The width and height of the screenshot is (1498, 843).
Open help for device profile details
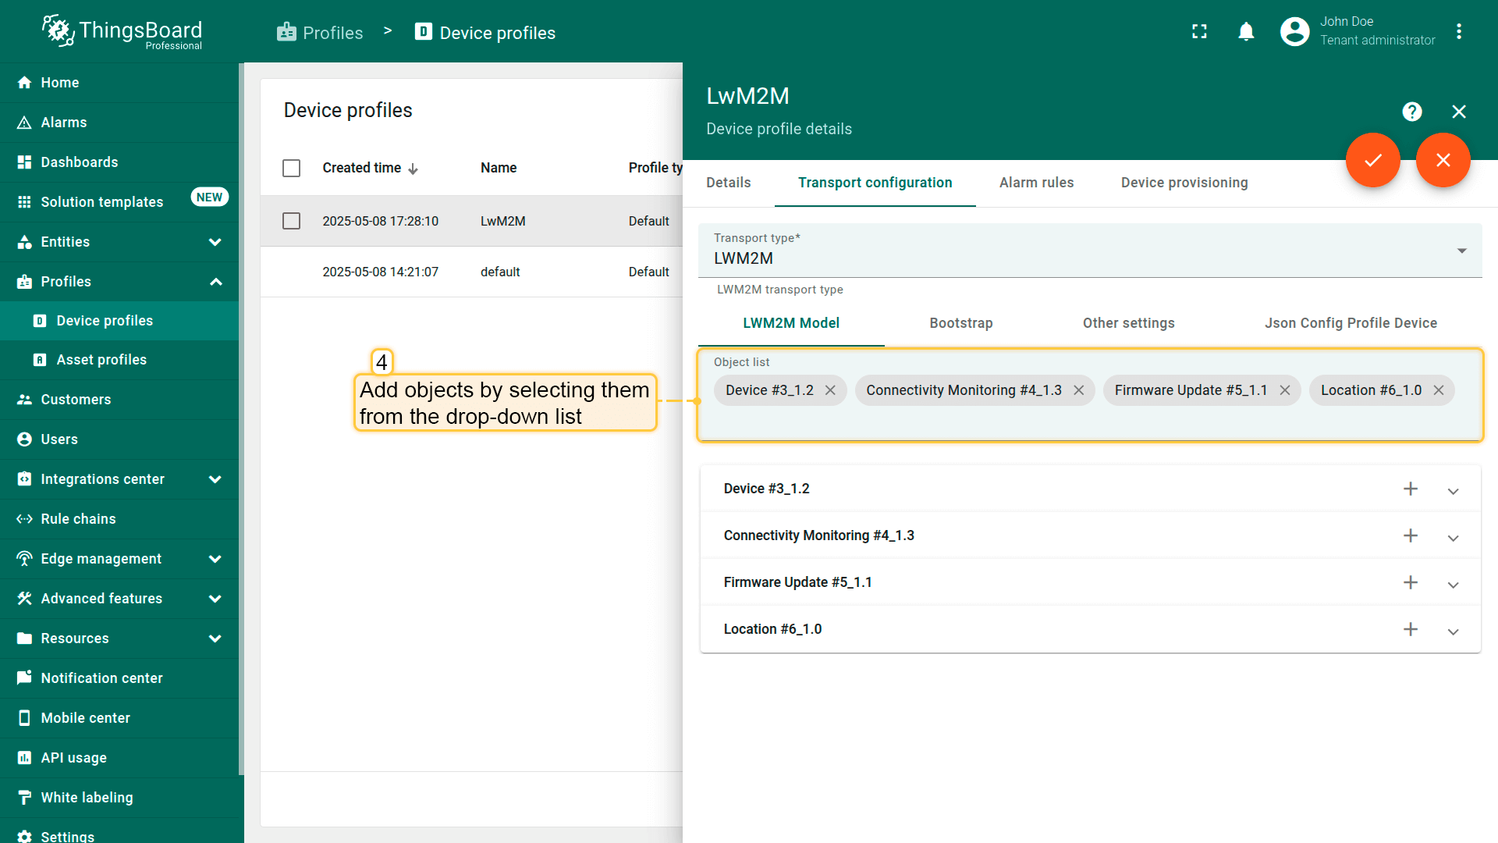[x=1411, y=112]
